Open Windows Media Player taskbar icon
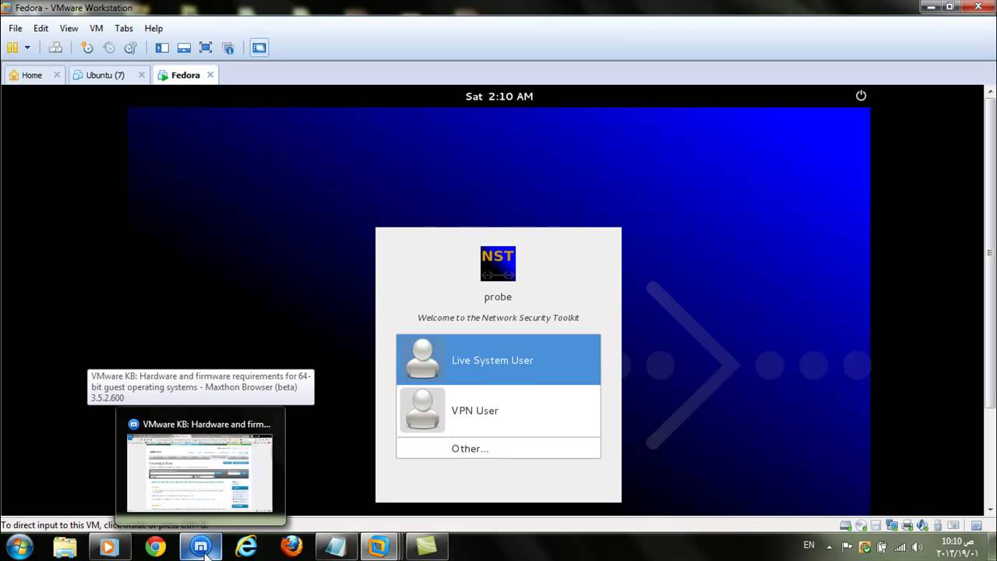The image size is (997, 561). 108,547
